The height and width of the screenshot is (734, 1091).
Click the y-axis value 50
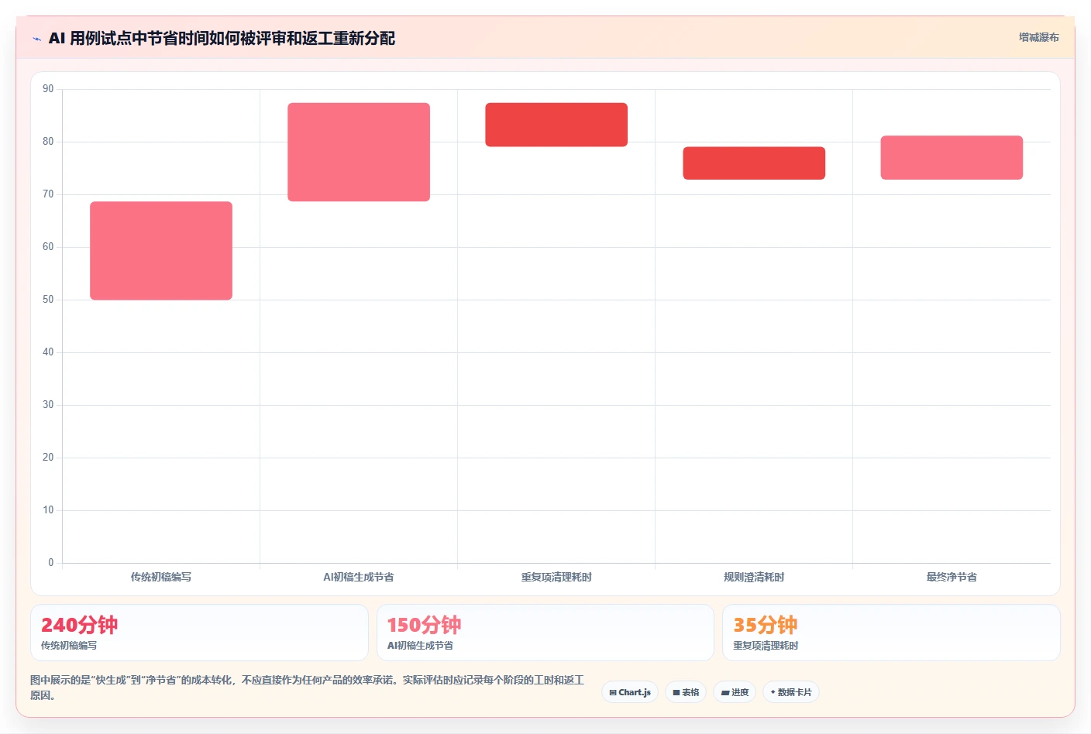click(48, 300)
